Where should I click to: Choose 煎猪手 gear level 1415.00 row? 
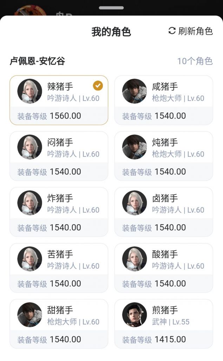[x=164, y=339]
